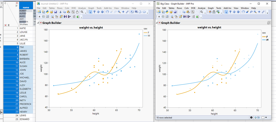Screen dimensions: 276x122
Task: Click the Cut scissors icon in Journal toolbar
Action: click(60, 12)
